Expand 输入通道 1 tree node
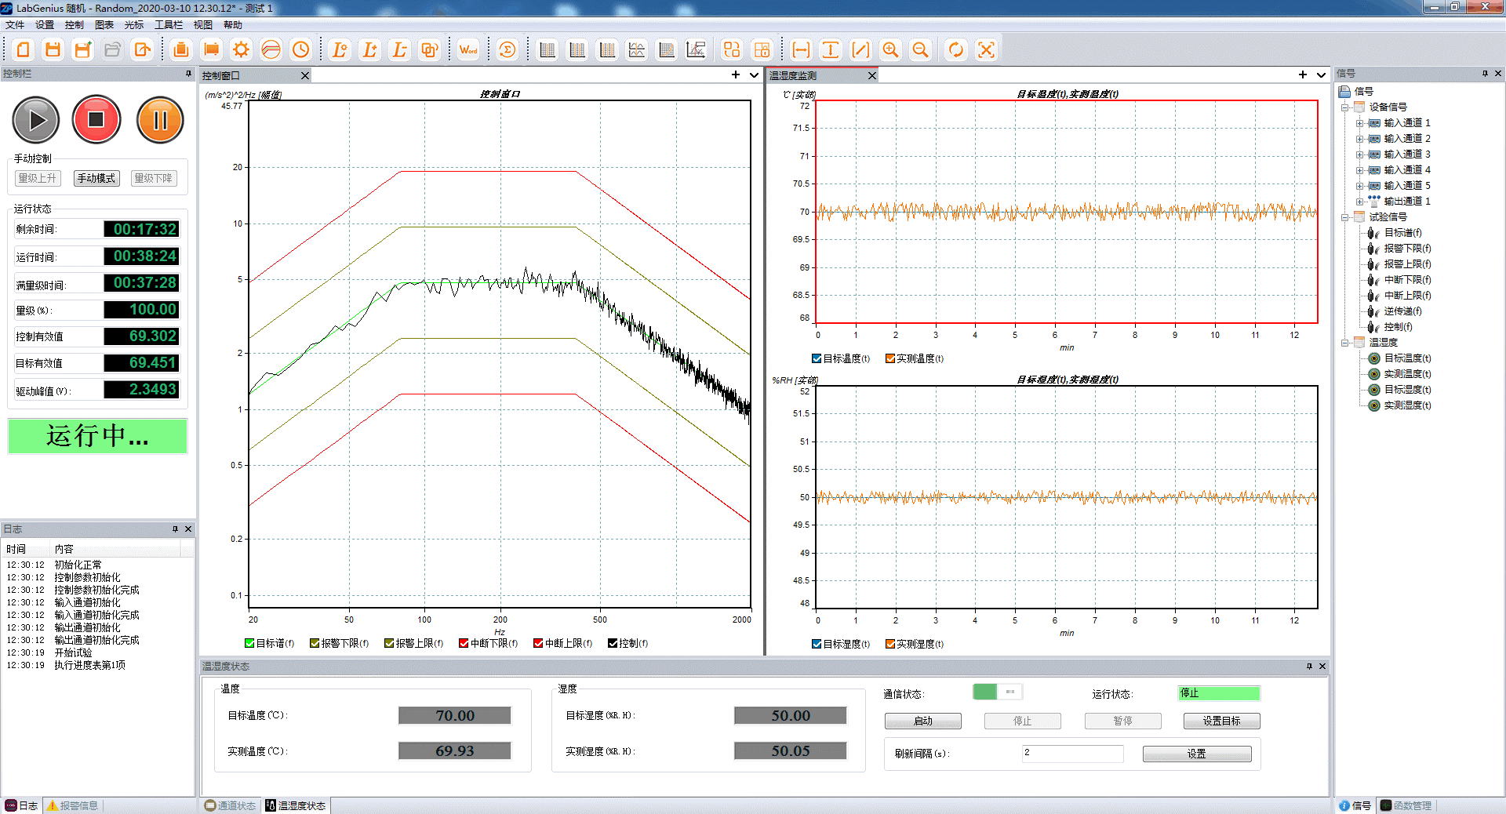Image resolution: width=1506 pixels, height=814 pixels. click(x=1360, y=123)
